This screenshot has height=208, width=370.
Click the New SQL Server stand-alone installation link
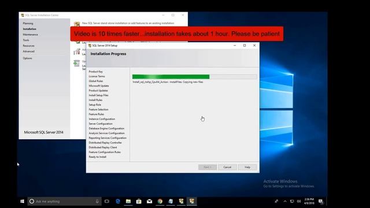coord(128,23)
